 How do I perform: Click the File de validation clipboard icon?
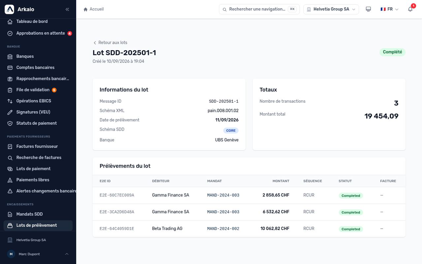pos(10,90)
